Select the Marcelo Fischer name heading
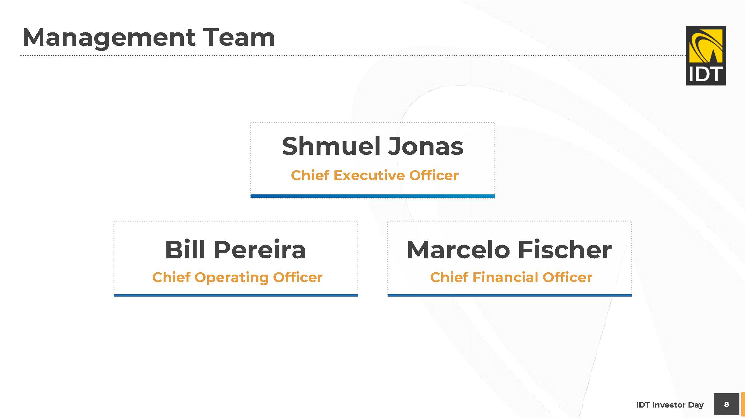This screenshot has height=419, width=745. (509, 250)
